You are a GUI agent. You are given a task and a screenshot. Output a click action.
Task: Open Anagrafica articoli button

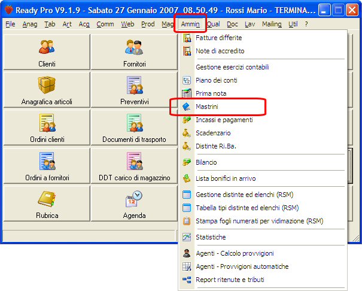pyautogui.click(x=47, y=90)
